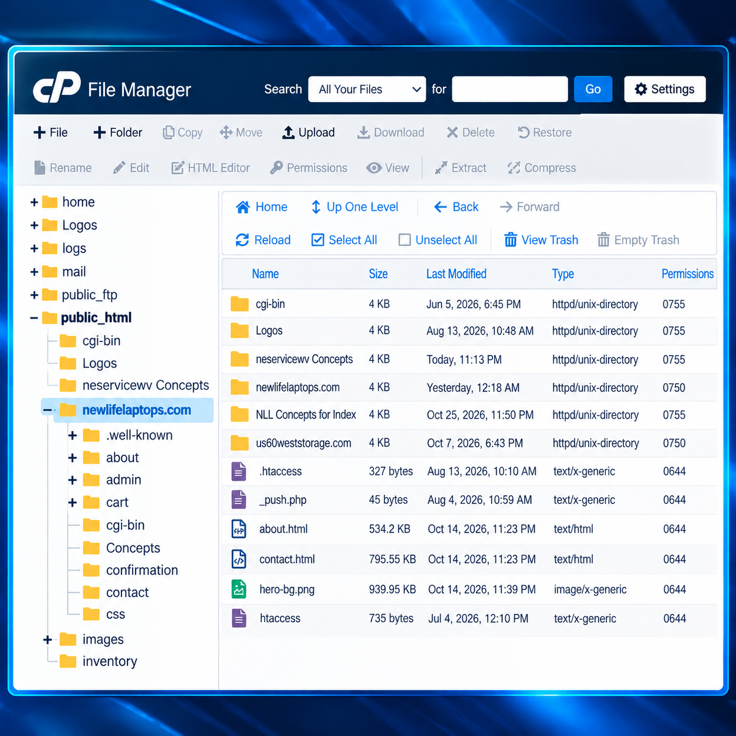Sort by Permissions column header
Screen dimensions: 736x736
pyautogui.click(x=687, y=274)
